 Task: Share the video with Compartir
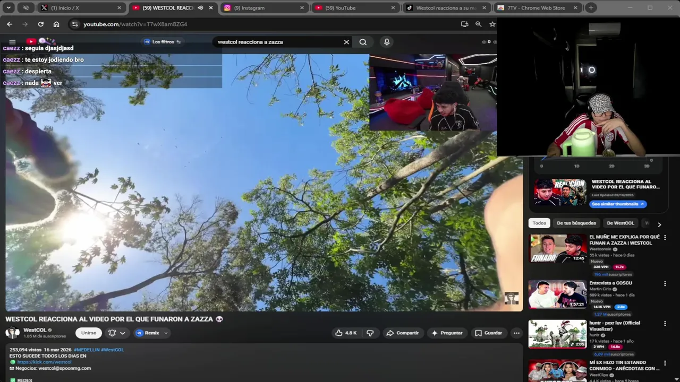402,333
